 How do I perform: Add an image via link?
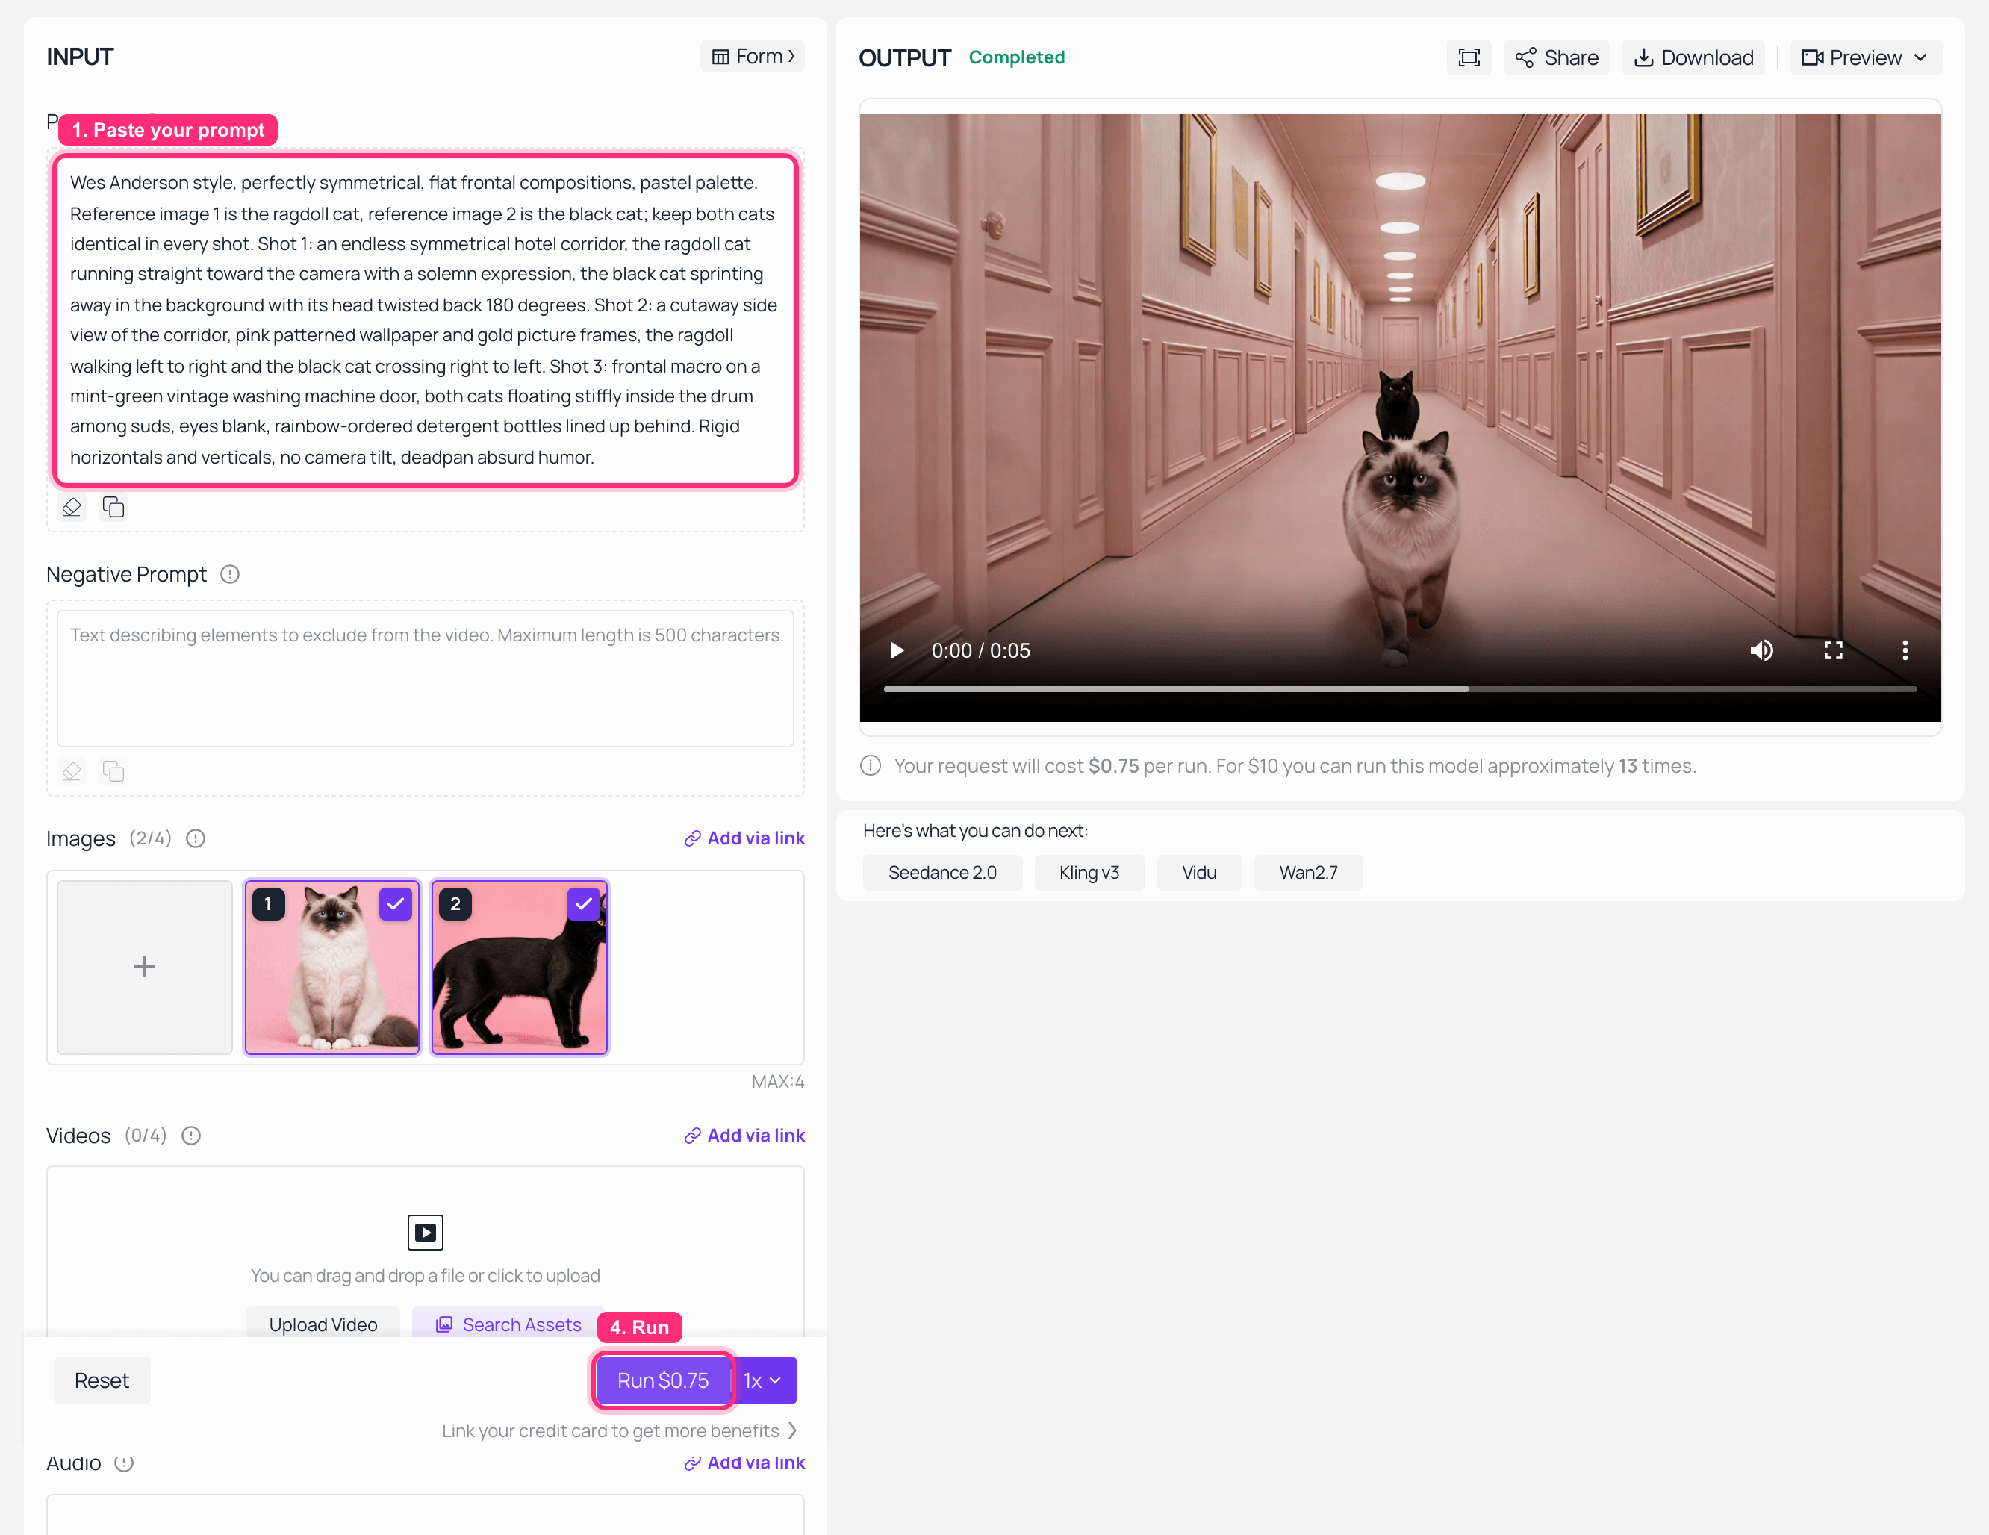click(744, 838)
